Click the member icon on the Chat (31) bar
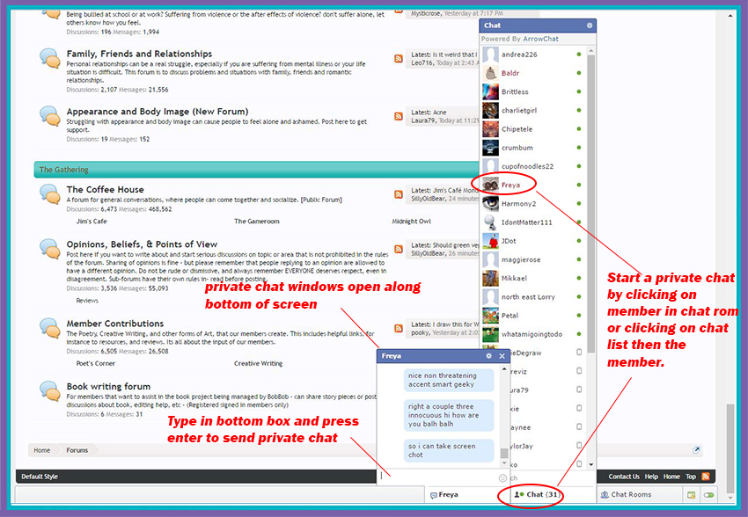This screenshot has height=517, width=748. 517,495
